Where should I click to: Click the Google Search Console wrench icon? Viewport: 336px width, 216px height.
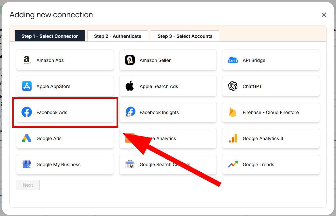(130, 164)
